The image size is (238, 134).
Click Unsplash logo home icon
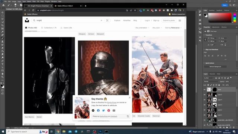[27, 20]
